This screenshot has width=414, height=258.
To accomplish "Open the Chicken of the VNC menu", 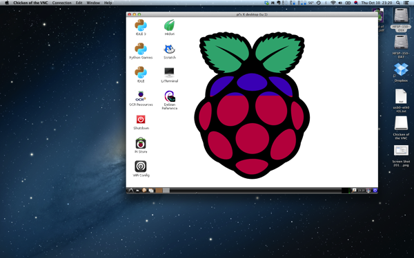I will (x=30, y=3).
